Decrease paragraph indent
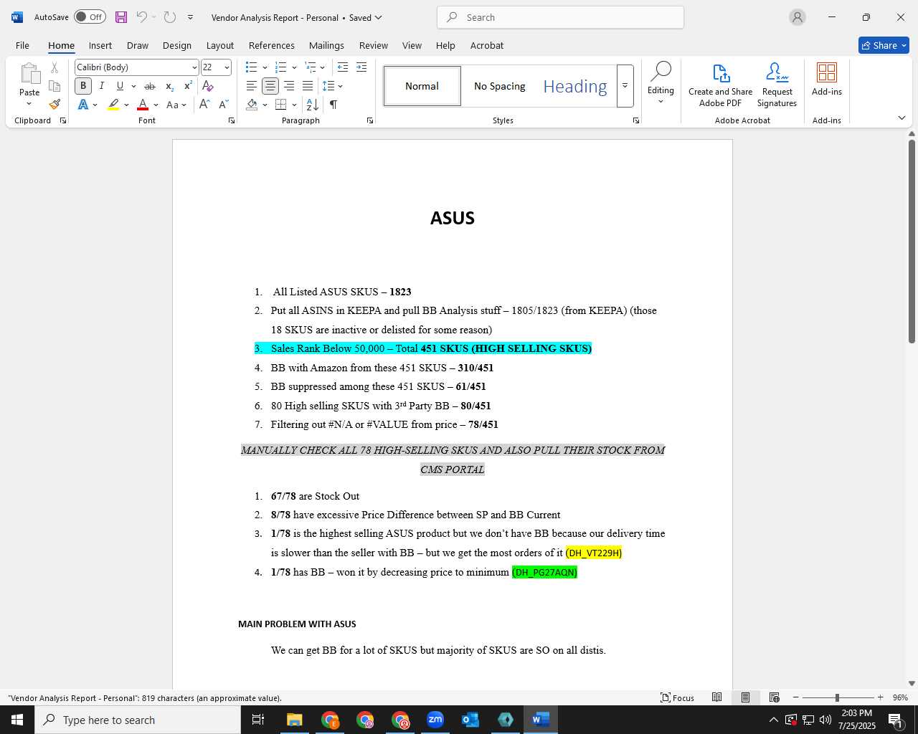The height and width of the screenshot is (734, 918). coord(343,67)
